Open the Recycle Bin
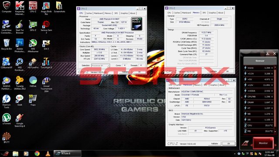This screenshot has height=157, width=279. pos(7,44)
